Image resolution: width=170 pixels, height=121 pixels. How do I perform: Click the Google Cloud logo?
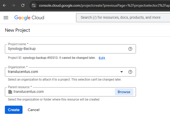(29, 18)
